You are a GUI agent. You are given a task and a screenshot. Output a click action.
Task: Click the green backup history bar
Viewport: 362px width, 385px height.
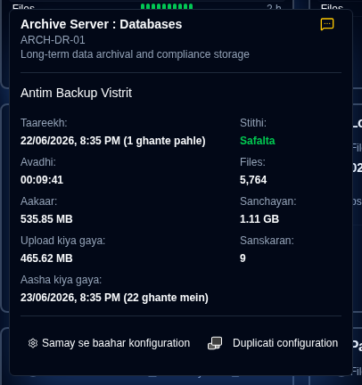[x=167, y=6]
